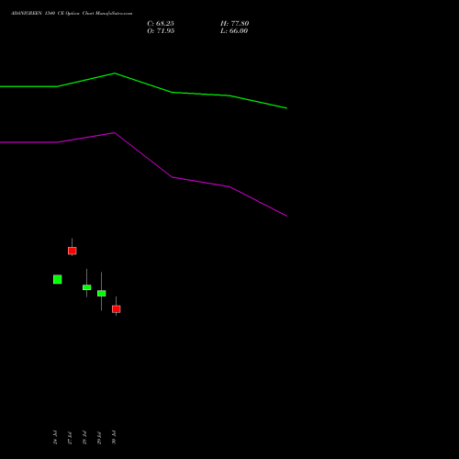The image size is (459, 459).
Task: Click the 28 Jul date label
Action: point(84,438)
